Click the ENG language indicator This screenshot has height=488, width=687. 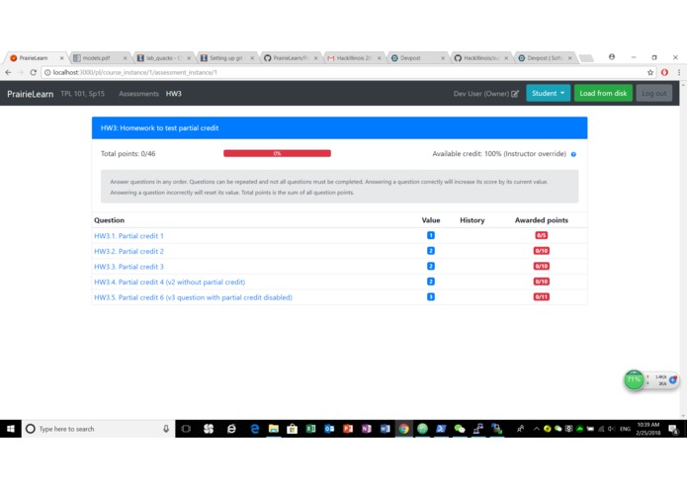(x=625, y=429)
